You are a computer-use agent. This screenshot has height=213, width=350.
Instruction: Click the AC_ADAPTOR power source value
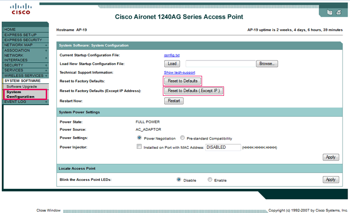[x=148, y=129]
